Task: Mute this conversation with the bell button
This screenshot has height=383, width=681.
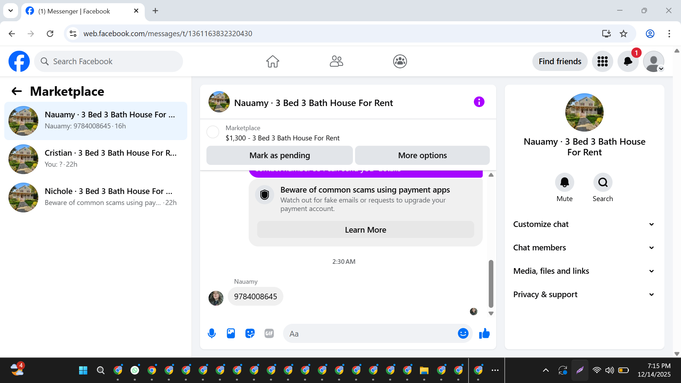Action: tap(564, 182)
